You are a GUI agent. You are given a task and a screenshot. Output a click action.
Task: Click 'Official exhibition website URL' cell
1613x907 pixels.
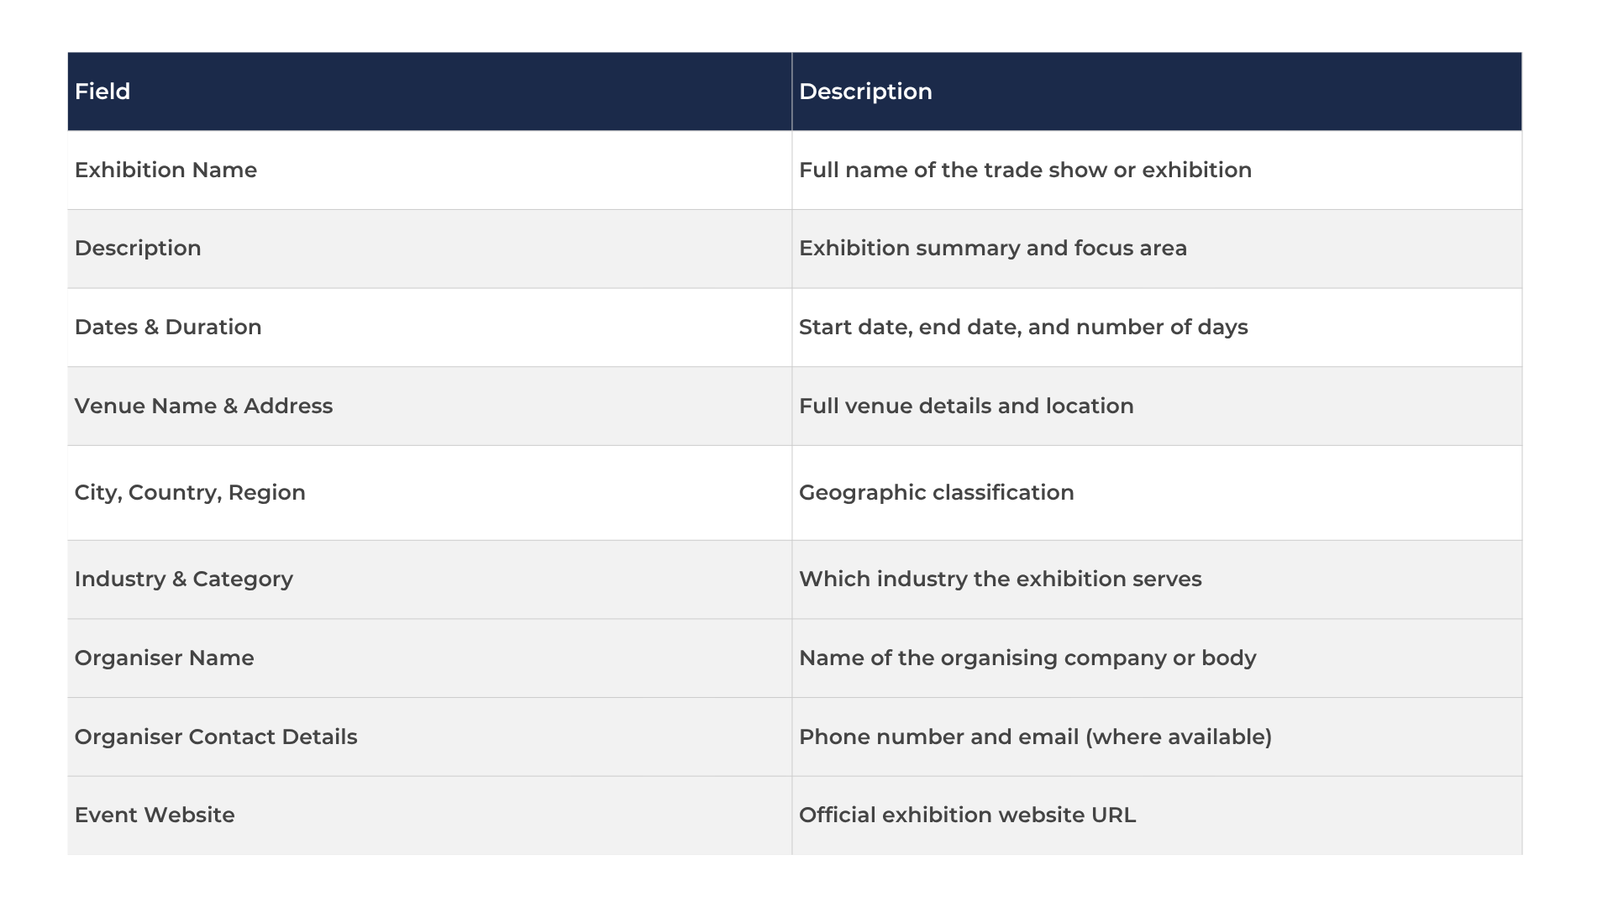coord(967,815)
